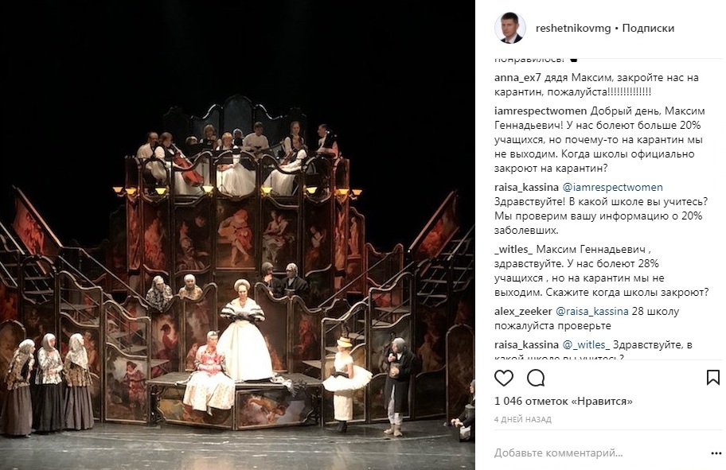Open the three-dot more options menu
The height and width of the screenshot is (470, 726).
[716, 453]
